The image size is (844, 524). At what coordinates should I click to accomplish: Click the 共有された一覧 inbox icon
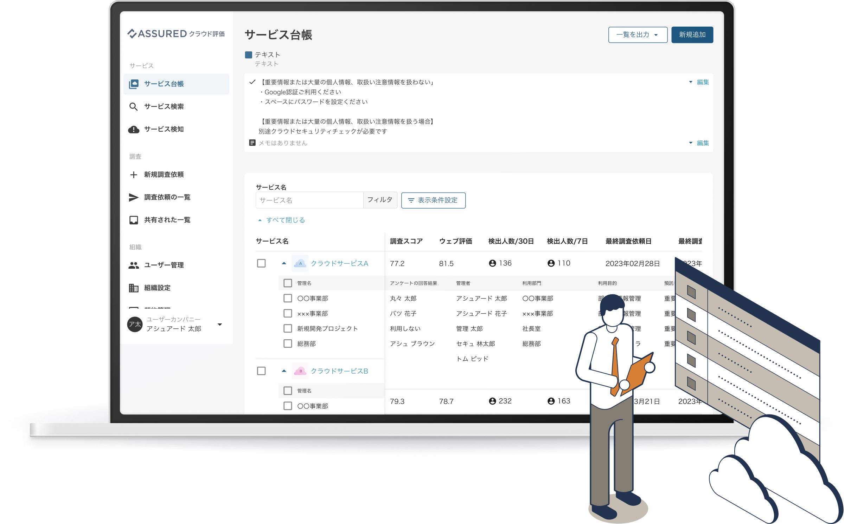134,220
